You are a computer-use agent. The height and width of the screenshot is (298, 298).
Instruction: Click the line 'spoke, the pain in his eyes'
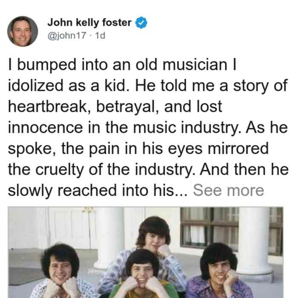pos(138,149)
